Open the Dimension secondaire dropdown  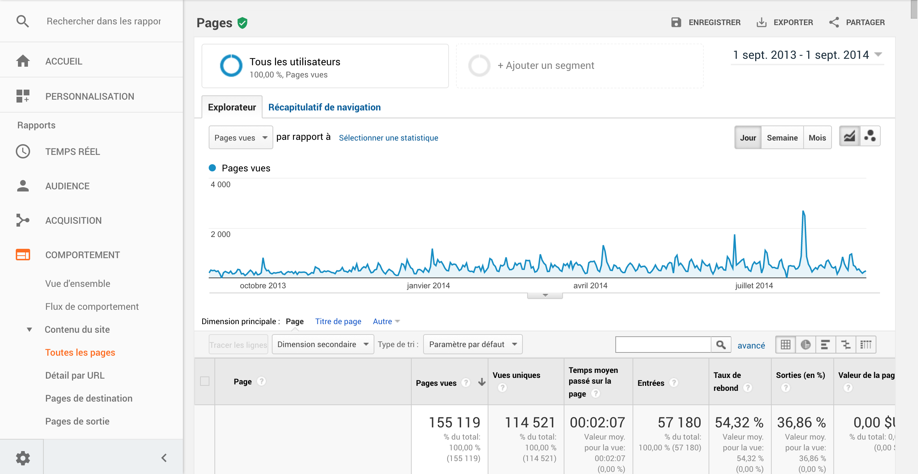(x=323, y=344)
